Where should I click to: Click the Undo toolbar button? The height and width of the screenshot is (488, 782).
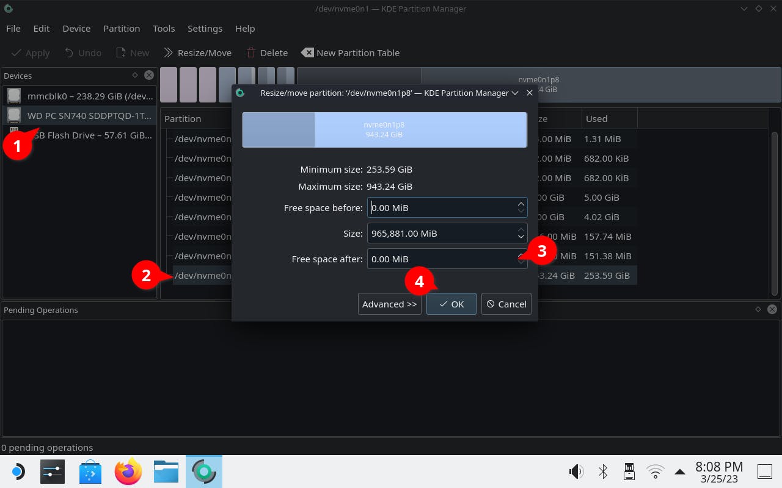pyautogui.click(x=83, y=53)
